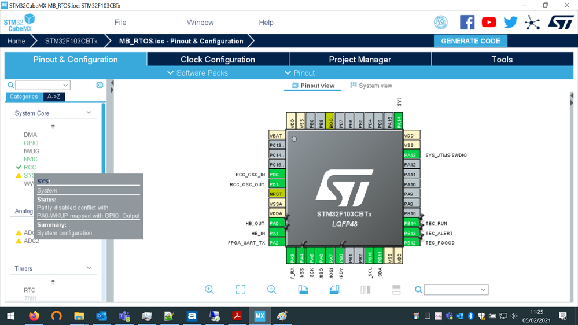Open the File menu
This screenshot has width=578, height=325.
(120, 23)
